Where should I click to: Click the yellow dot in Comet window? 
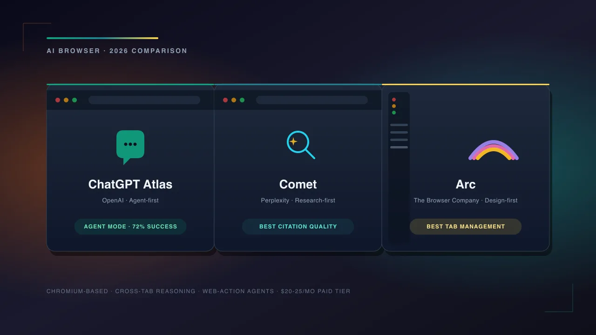[x=234, y=100]
